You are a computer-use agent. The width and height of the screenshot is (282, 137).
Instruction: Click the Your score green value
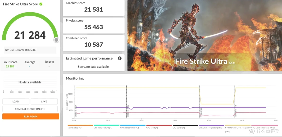10,66
